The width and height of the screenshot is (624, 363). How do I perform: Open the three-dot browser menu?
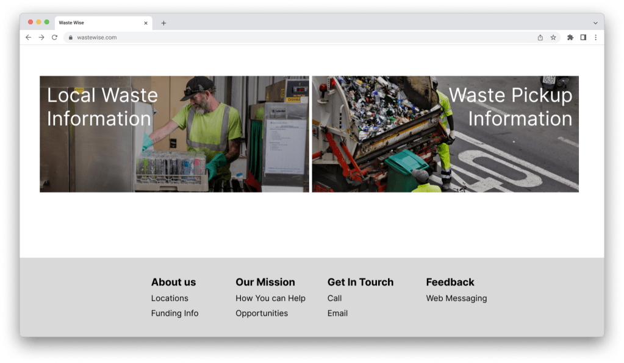[596, 37]
